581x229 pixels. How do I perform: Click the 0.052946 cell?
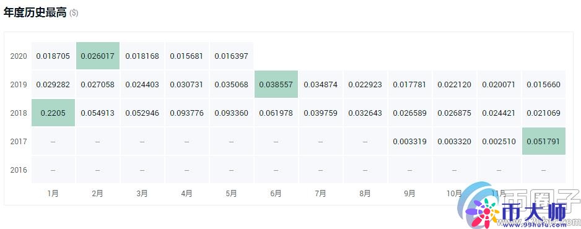point(142,113)
